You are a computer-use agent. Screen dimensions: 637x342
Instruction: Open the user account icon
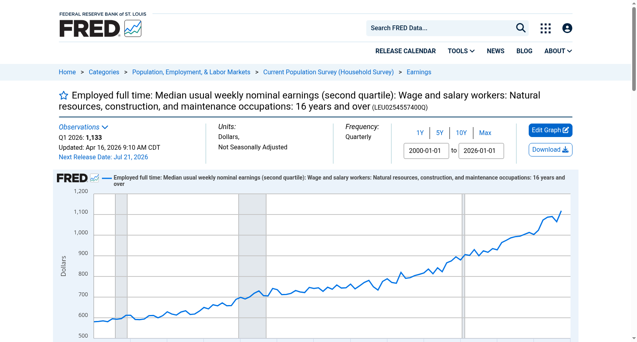coord(567,28)
